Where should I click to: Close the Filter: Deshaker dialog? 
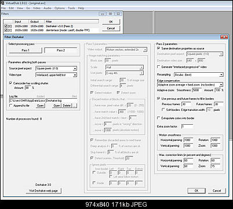coord(224,37)
